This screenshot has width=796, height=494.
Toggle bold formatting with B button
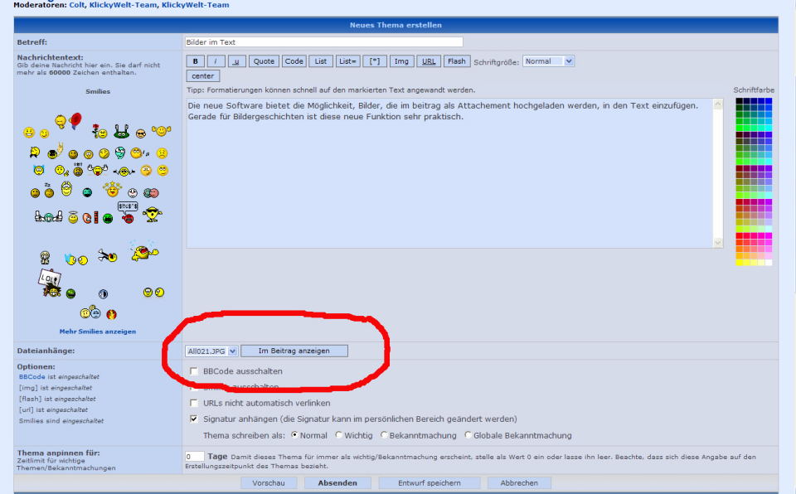(x=195, y=61)
